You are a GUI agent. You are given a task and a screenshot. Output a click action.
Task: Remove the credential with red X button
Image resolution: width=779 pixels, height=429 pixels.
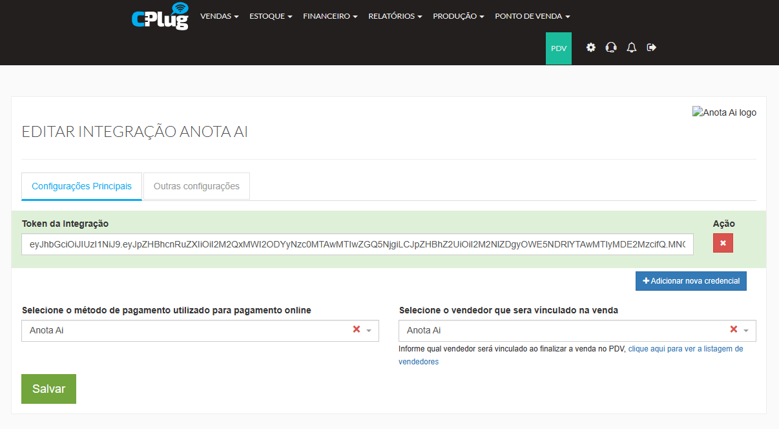tap(723, 243)
